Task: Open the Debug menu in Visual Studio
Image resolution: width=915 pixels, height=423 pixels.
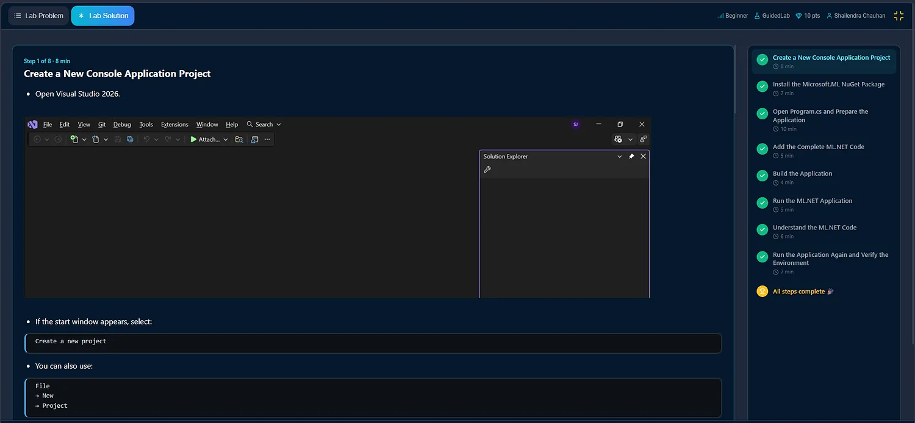Action: click(122, 124)
